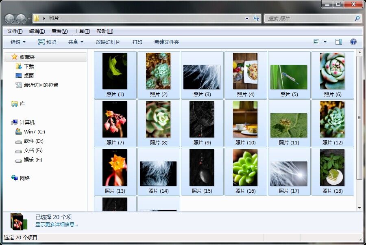Open the help question mark icon
The image size is (366, 245).
coord(353,42)
